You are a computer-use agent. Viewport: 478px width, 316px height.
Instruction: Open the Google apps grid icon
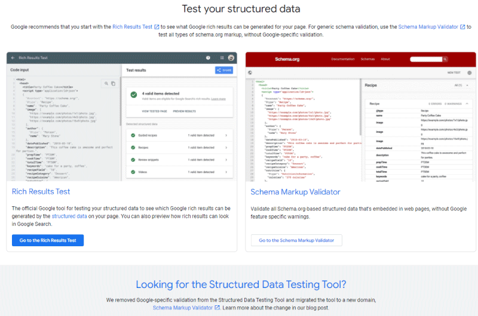pos(219,58)
